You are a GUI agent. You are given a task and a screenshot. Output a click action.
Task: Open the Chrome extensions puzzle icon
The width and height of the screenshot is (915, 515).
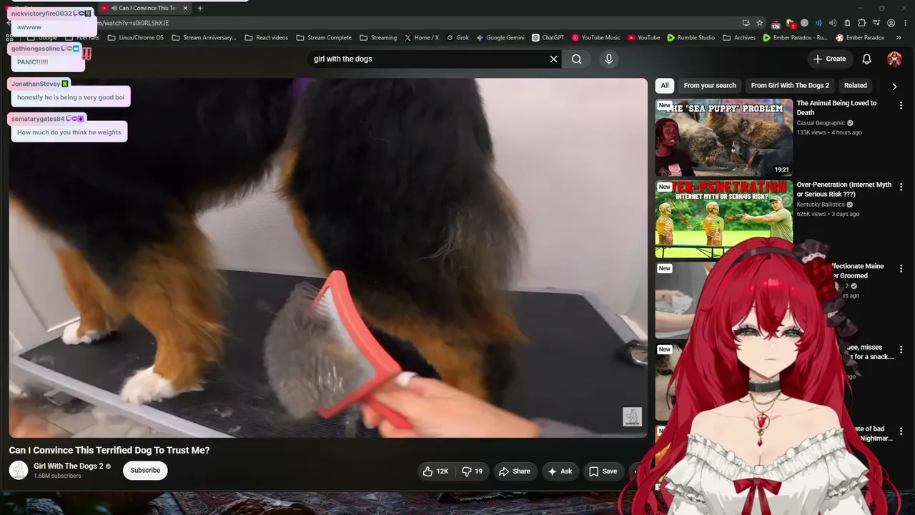[x=861, y=23]
